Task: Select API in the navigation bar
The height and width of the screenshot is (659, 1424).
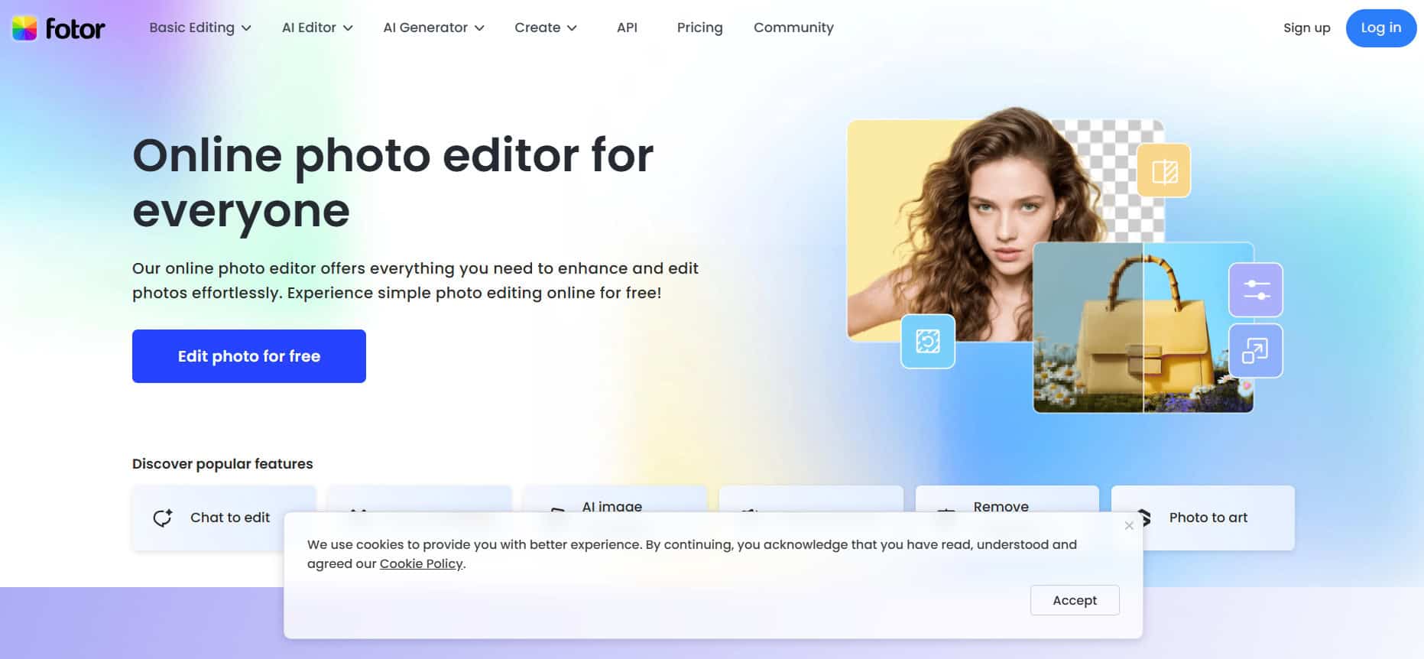Action: click(627, 28)
